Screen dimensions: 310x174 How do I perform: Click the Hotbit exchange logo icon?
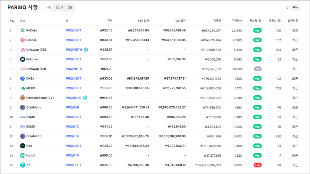point(22,155)
